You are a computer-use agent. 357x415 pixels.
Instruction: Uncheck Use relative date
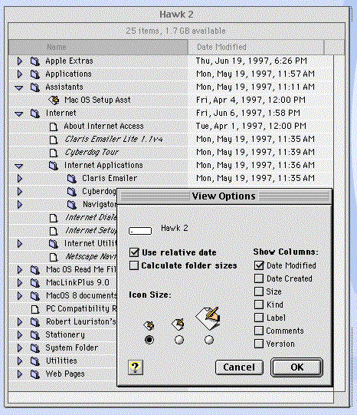click(134, 252)
